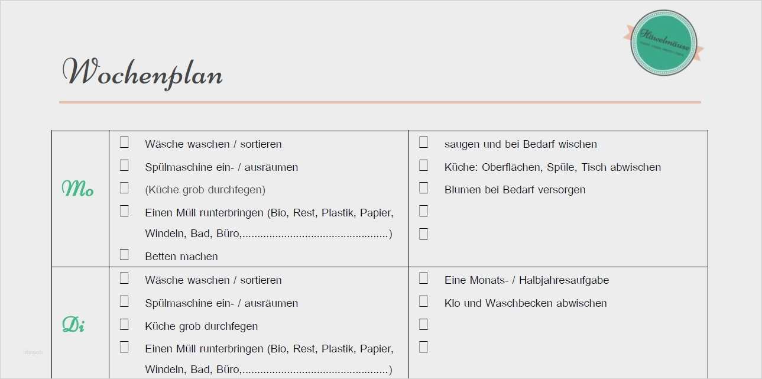Enable the "Blumen bei Bedarf versorgen" checkbox
Viewport: 762px width, 379px height.
pyautogui.click(x=423, y=188)
